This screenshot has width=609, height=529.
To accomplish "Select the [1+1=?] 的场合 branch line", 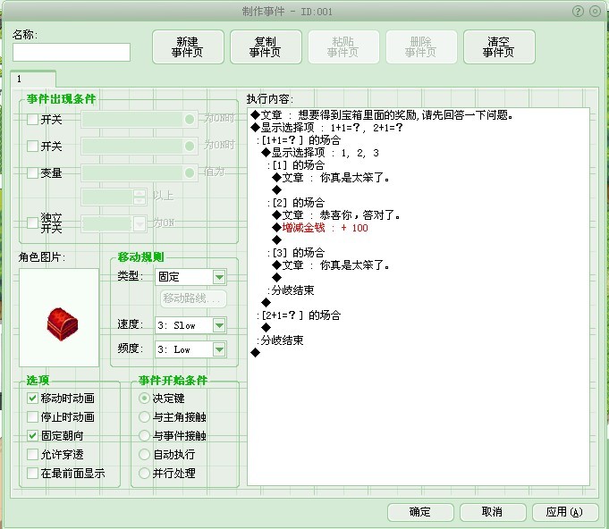I will [299, 140].
